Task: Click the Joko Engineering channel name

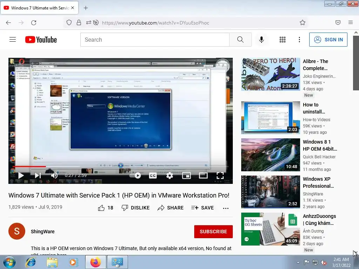Action: click(x=319, y=76)
